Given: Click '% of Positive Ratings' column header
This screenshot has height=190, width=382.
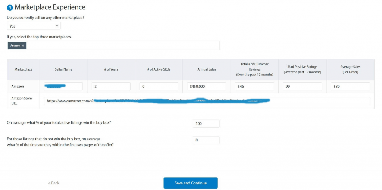Looking at the screenshot, I should [302, 69].
